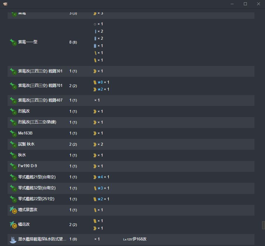
Task: Click the aircraft icon beside Fw190 D-9
Action: coord(13,166)
